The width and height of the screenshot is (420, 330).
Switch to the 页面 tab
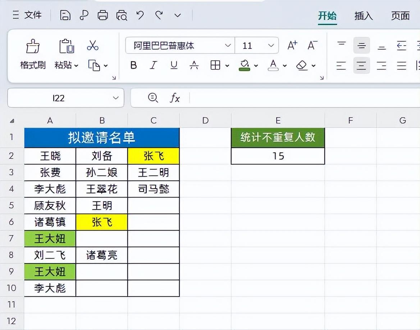click(400, 16)
